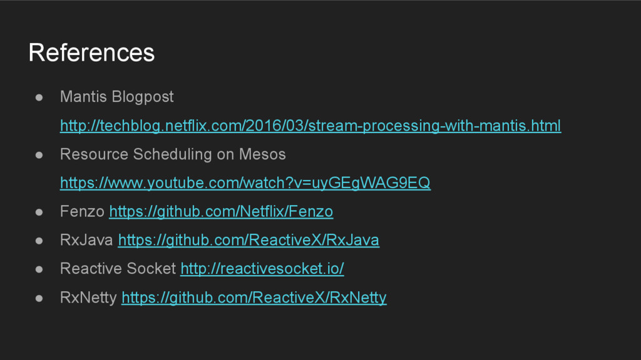Select the Mantis Blogpost text
The image size is (641, 360).
116,97
